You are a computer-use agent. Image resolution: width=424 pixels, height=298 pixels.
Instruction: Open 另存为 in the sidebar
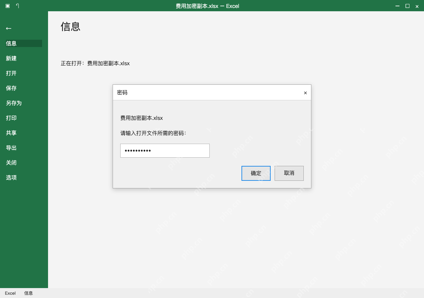coord(14,103)
